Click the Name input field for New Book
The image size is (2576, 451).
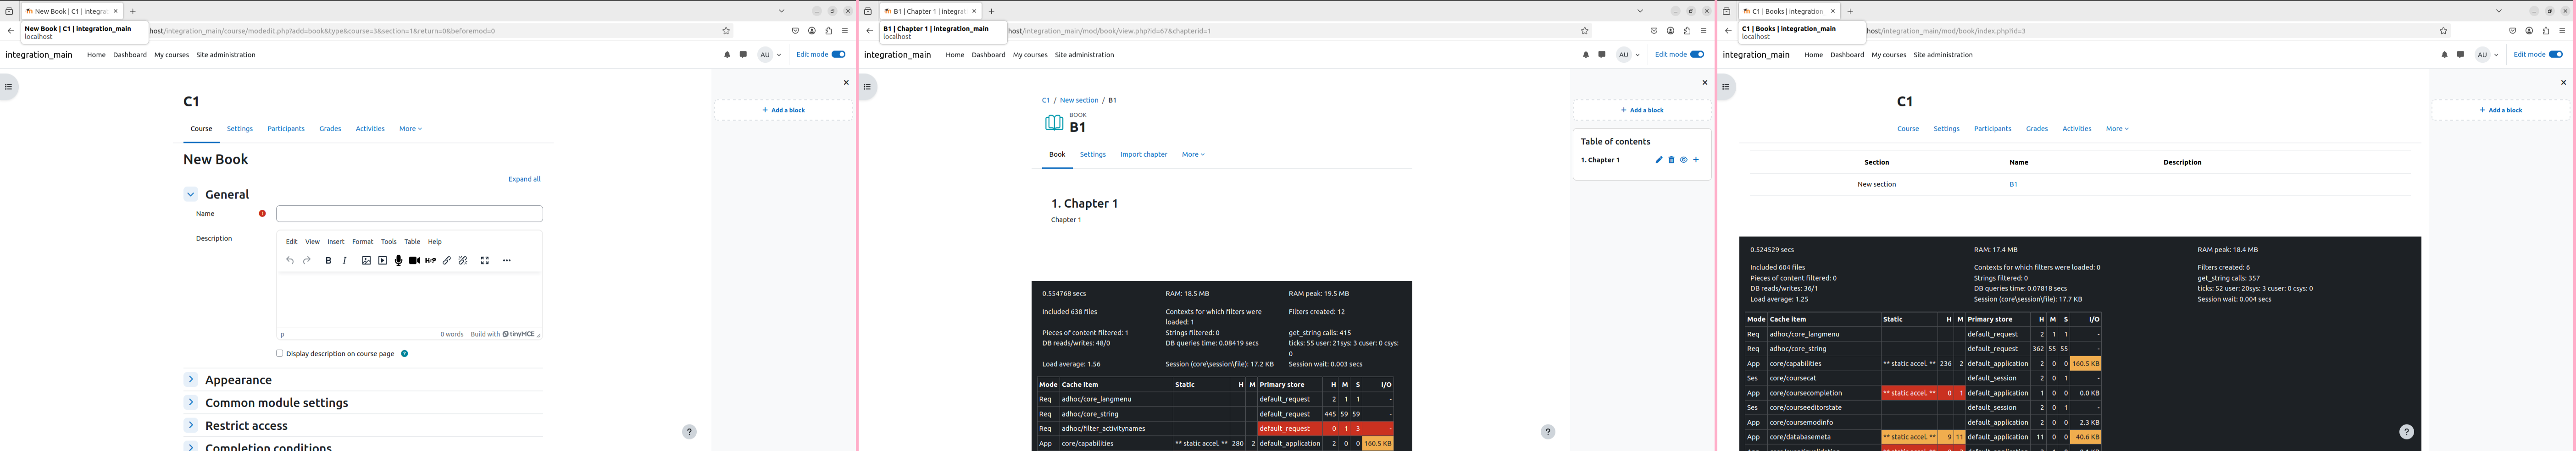point(409,214)
